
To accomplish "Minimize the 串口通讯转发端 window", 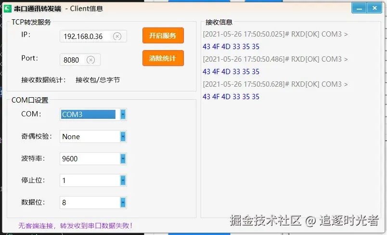I will click(359, 8).
